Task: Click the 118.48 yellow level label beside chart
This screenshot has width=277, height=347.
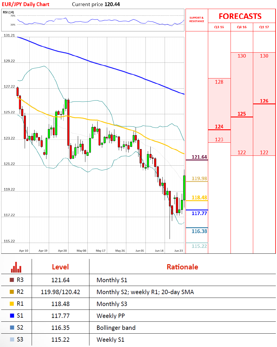Action: [199, 198]
